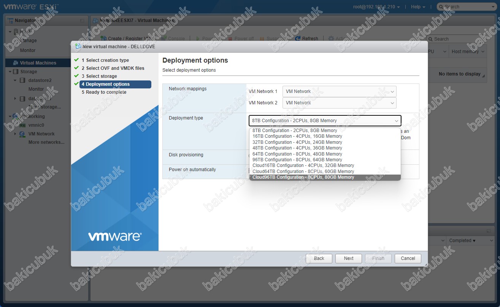
Task: Collapse the Networking tree node
Action: click(x=10, y=117)
